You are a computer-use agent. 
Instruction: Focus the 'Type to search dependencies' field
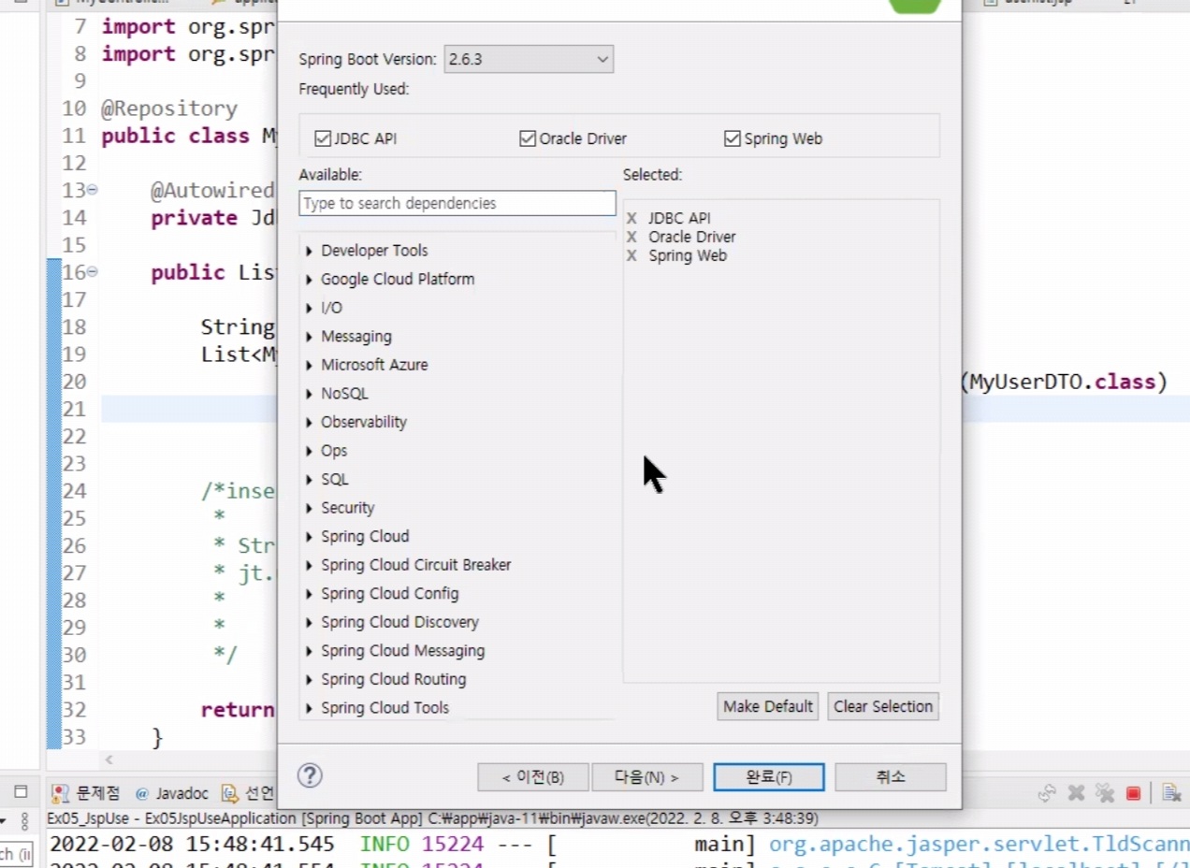click(457, 203)
